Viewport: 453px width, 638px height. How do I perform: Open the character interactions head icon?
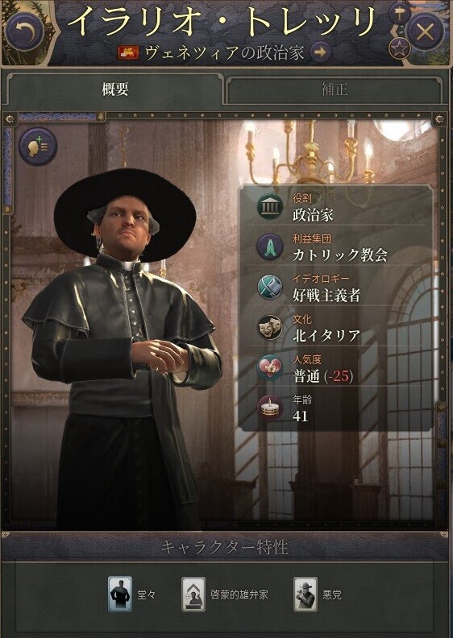click(37, 146)
